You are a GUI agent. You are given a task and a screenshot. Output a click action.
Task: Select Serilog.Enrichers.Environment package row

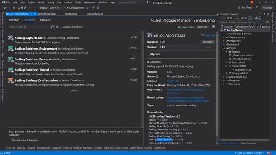(72, 50)
